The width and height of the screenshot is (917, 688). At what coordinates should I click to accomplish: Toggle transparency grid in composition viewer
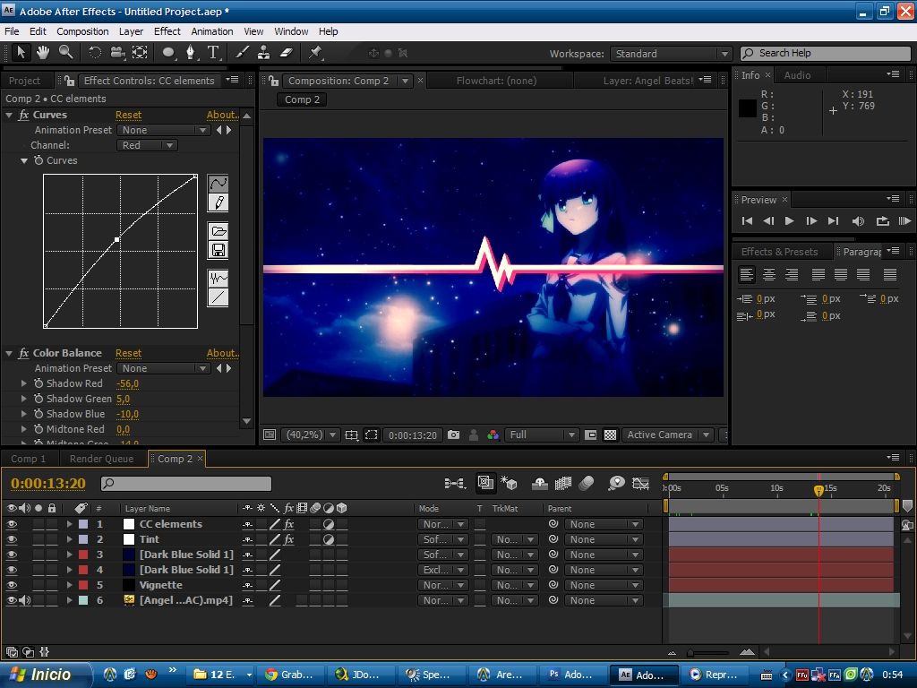[610, 434]
